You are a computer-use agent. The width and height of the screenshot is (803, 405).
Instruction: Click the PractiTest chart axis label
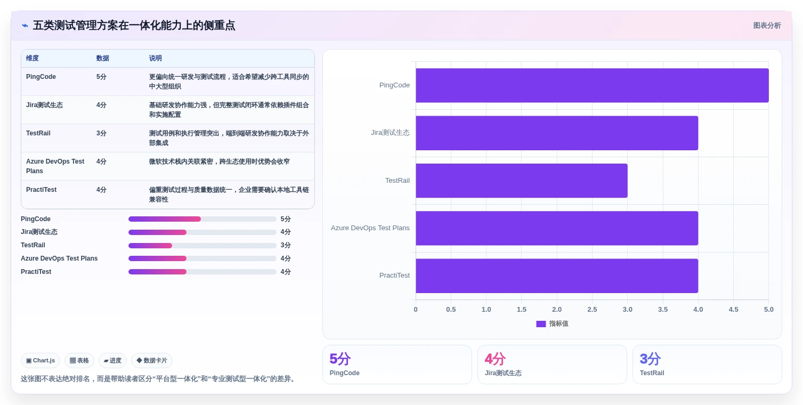tap(394, 276)
